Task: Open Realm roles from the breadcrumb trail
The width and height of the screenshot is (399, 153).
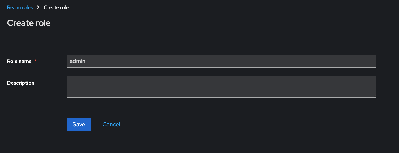Action: pos(20,7)
